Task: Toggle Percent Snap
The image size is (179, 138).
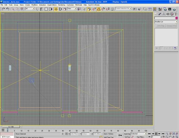Action: point(103,9)
